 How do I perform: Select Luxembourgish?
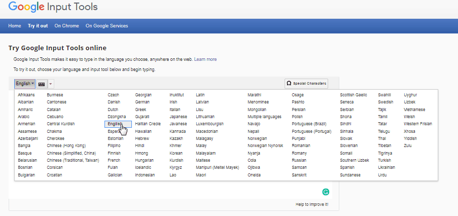209,124
